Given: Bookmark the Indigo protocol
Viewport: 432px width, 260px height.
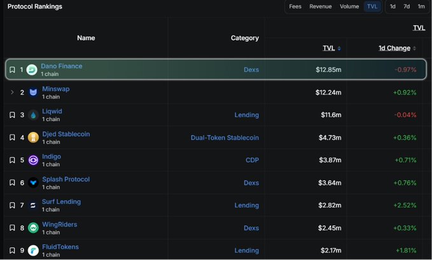Looking at the screenshot, I should coord(12,160).
